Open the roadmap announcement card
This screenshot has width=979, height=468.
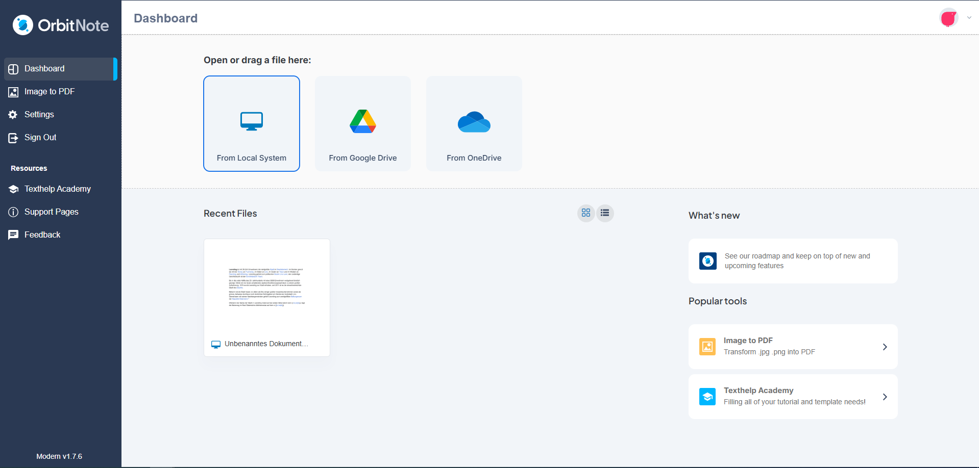(x=792, y=261)
